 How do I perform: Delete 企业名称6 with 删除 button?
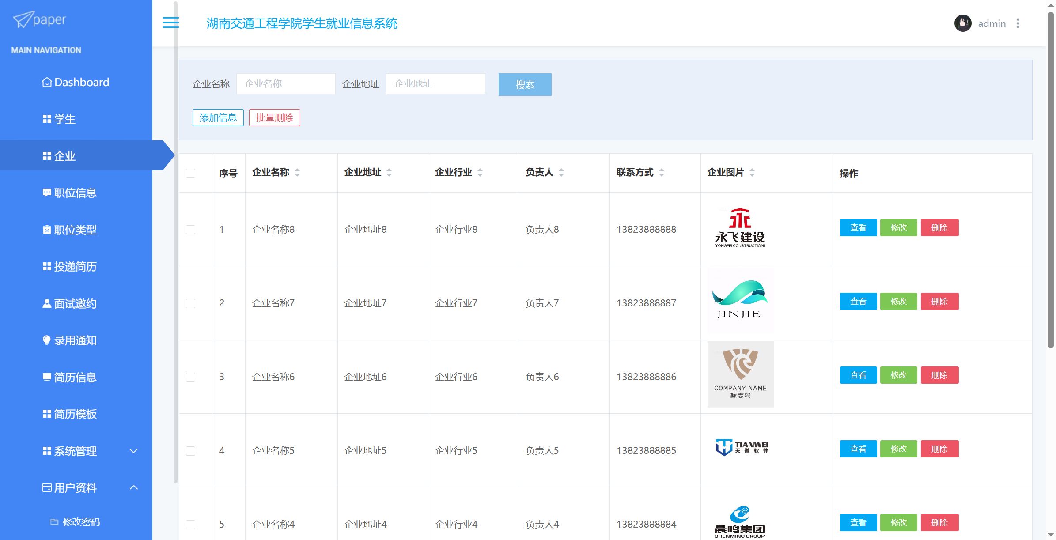point(940,375)
